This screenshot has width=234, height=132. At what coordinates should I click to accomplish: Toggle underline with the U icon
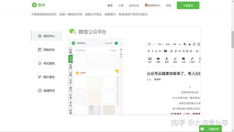(x=156, y=51)
